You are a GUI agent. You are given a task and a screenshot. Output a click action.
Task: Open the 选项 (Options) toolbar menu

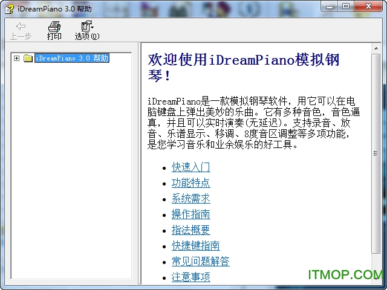coord(87,31)
